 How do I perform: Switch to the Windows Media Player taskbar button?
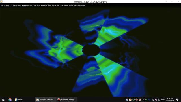[x=45, y=99]
